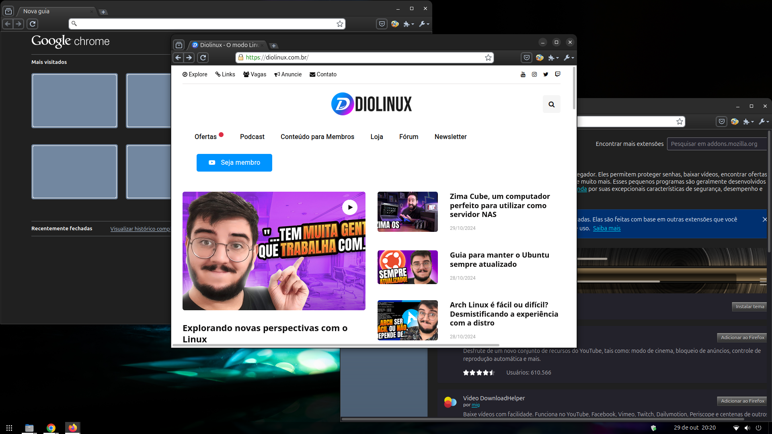Click the Seja membro button
Screen dimensions: 772x434
(x=234, y=162)
